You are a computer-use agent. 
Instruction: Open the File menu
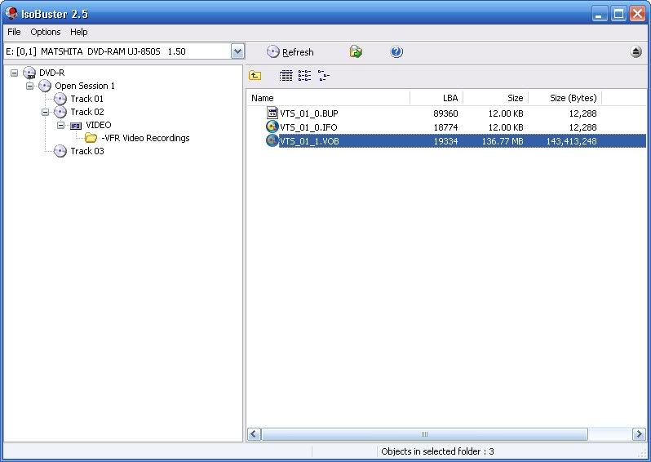[14, 32]
